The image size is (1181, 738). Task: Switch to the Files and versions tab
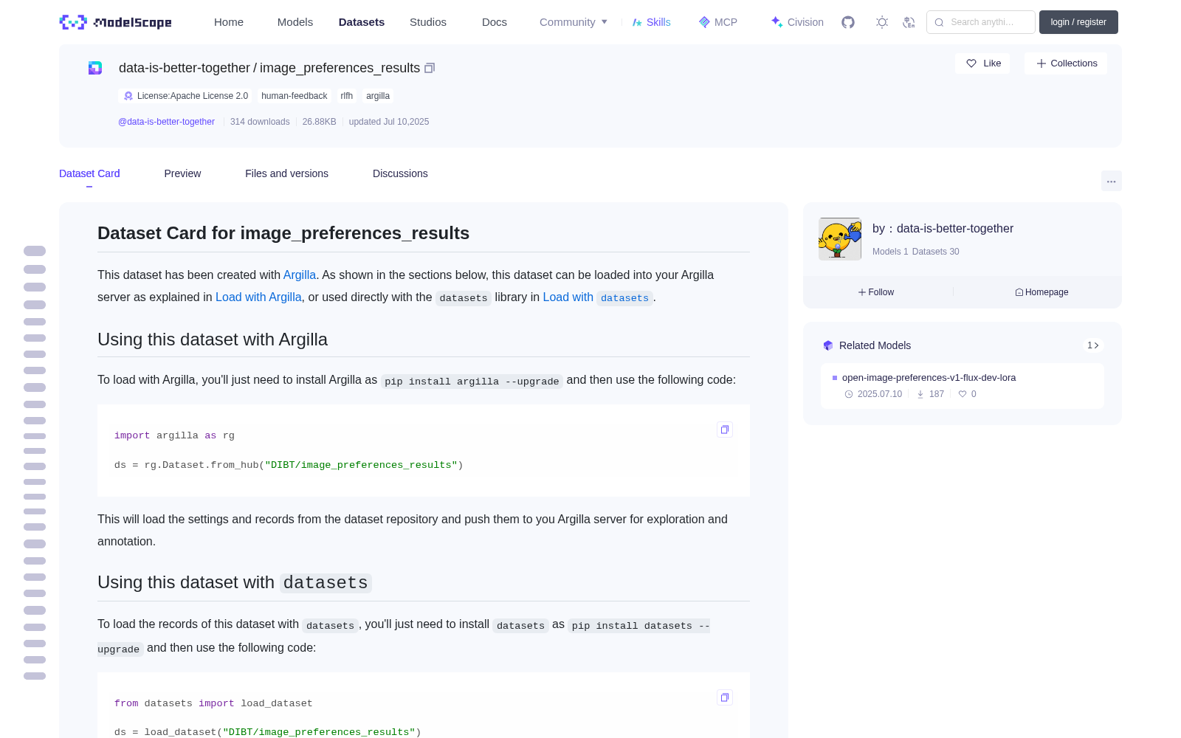pyautogui.click(x=286, y=173)
